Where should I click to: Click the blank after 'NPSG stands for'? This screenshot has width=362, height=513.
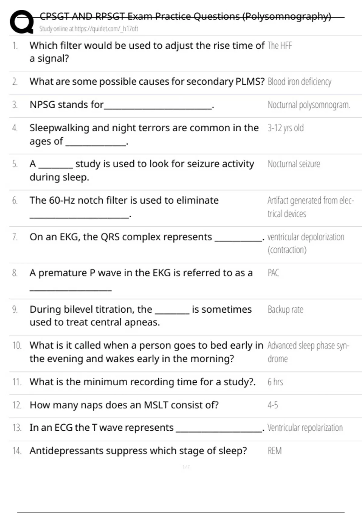click(157, 106)
